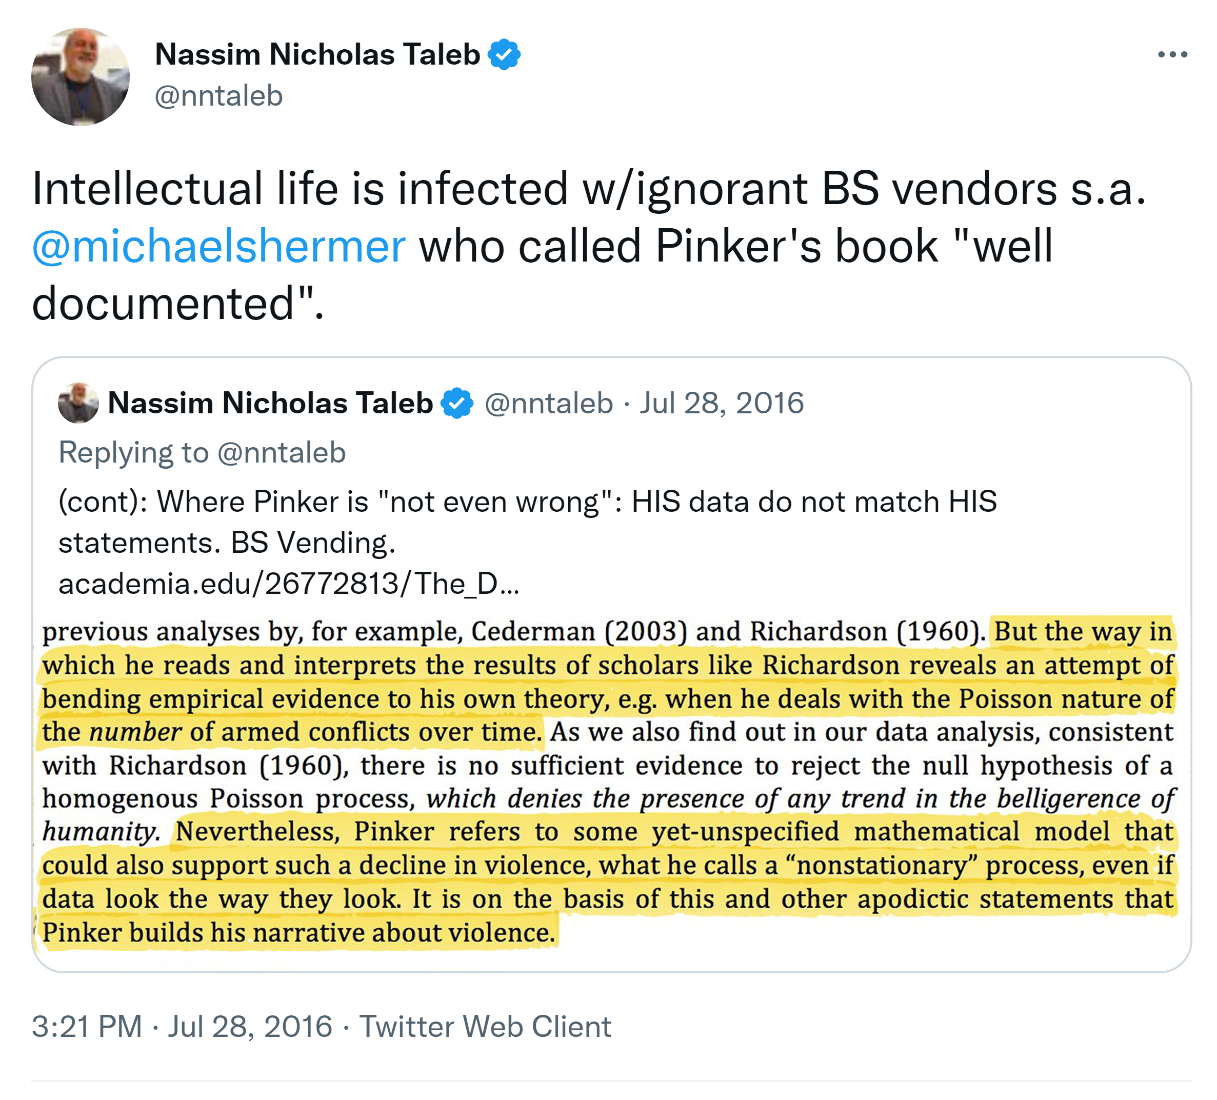Click the small avatar in the quoted tweet
This screenshot has width=1217, height=1100.
coord(78,403)
